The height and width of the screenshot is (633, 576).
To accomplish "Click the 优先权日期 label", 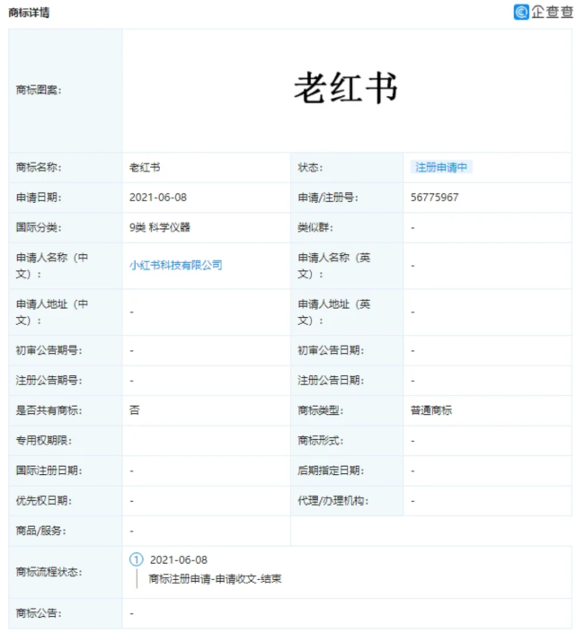I will [x=44, y=501].
